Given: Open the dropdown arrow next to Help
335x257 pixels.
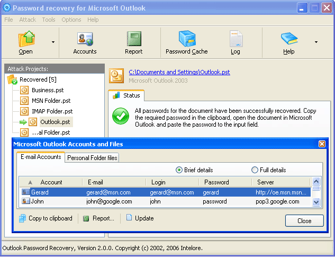Looking at the screenshot, I should tap(316, 42).
